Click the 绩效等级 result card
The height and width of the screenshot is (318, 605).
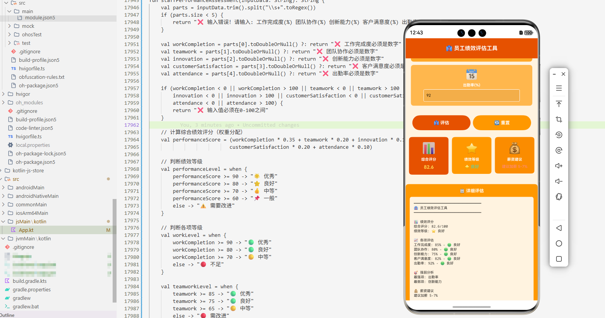(x=471, y=156)
